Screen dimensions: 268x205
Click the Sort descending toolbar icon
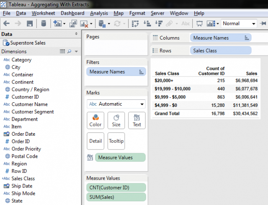point(159,24)
